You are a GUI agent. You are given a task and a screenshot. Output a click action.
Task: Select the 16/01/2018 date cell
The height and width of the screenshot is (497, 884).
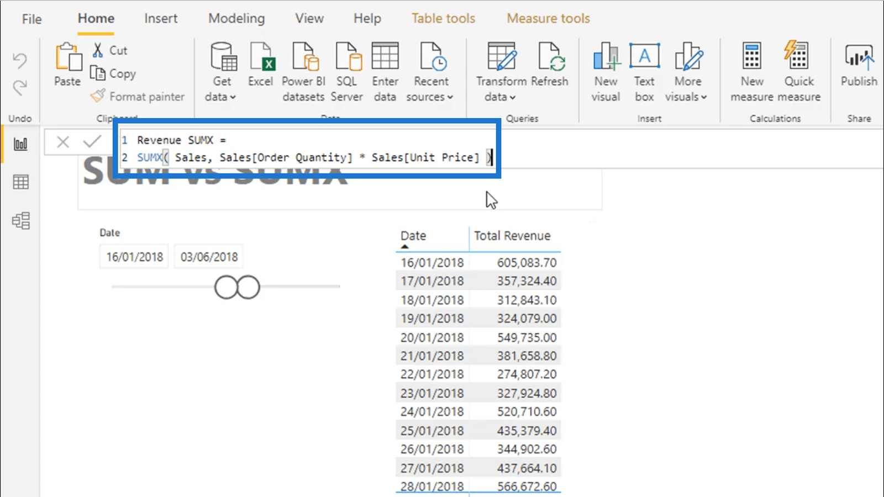[432, 262]
